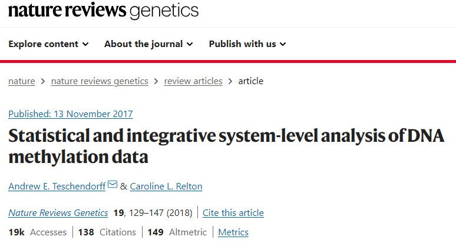
Task: Open author Andrew E. Teschendorff's profile
Action: point(57,187)
